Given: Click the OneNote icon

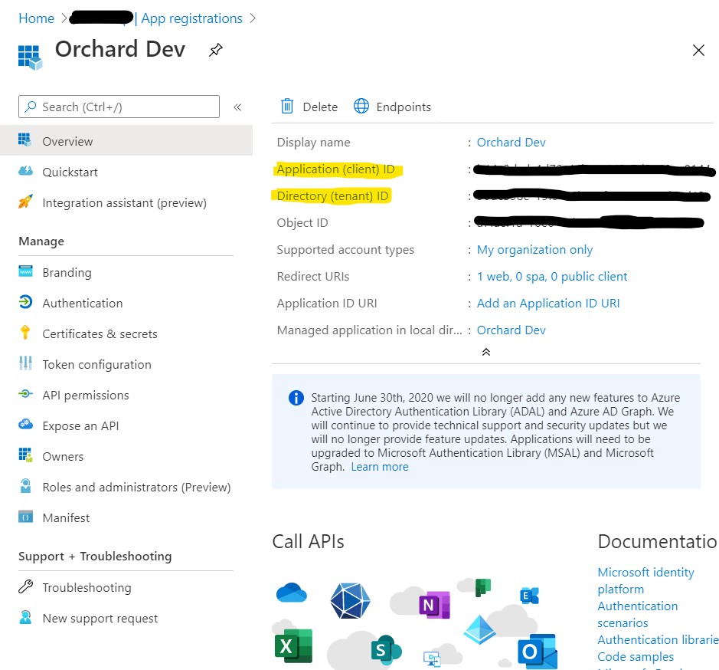Looking at the screenshot, I should (x=434, y=605).
